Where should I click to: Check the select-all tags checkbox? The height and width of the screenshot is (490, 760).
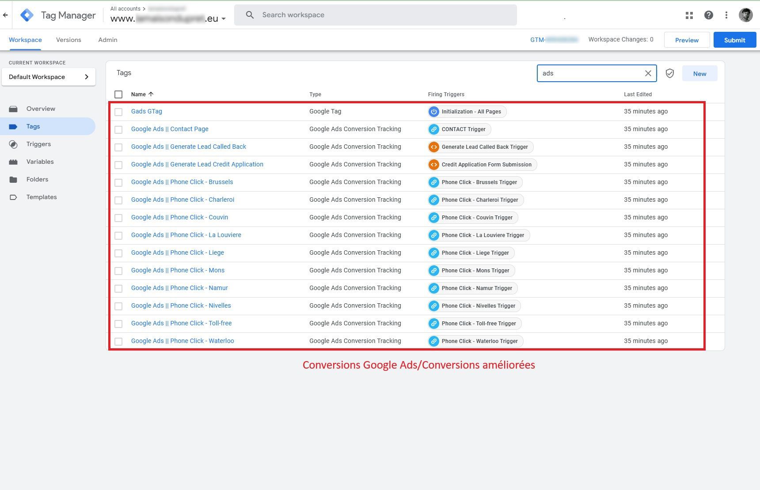tap(118, 94)
